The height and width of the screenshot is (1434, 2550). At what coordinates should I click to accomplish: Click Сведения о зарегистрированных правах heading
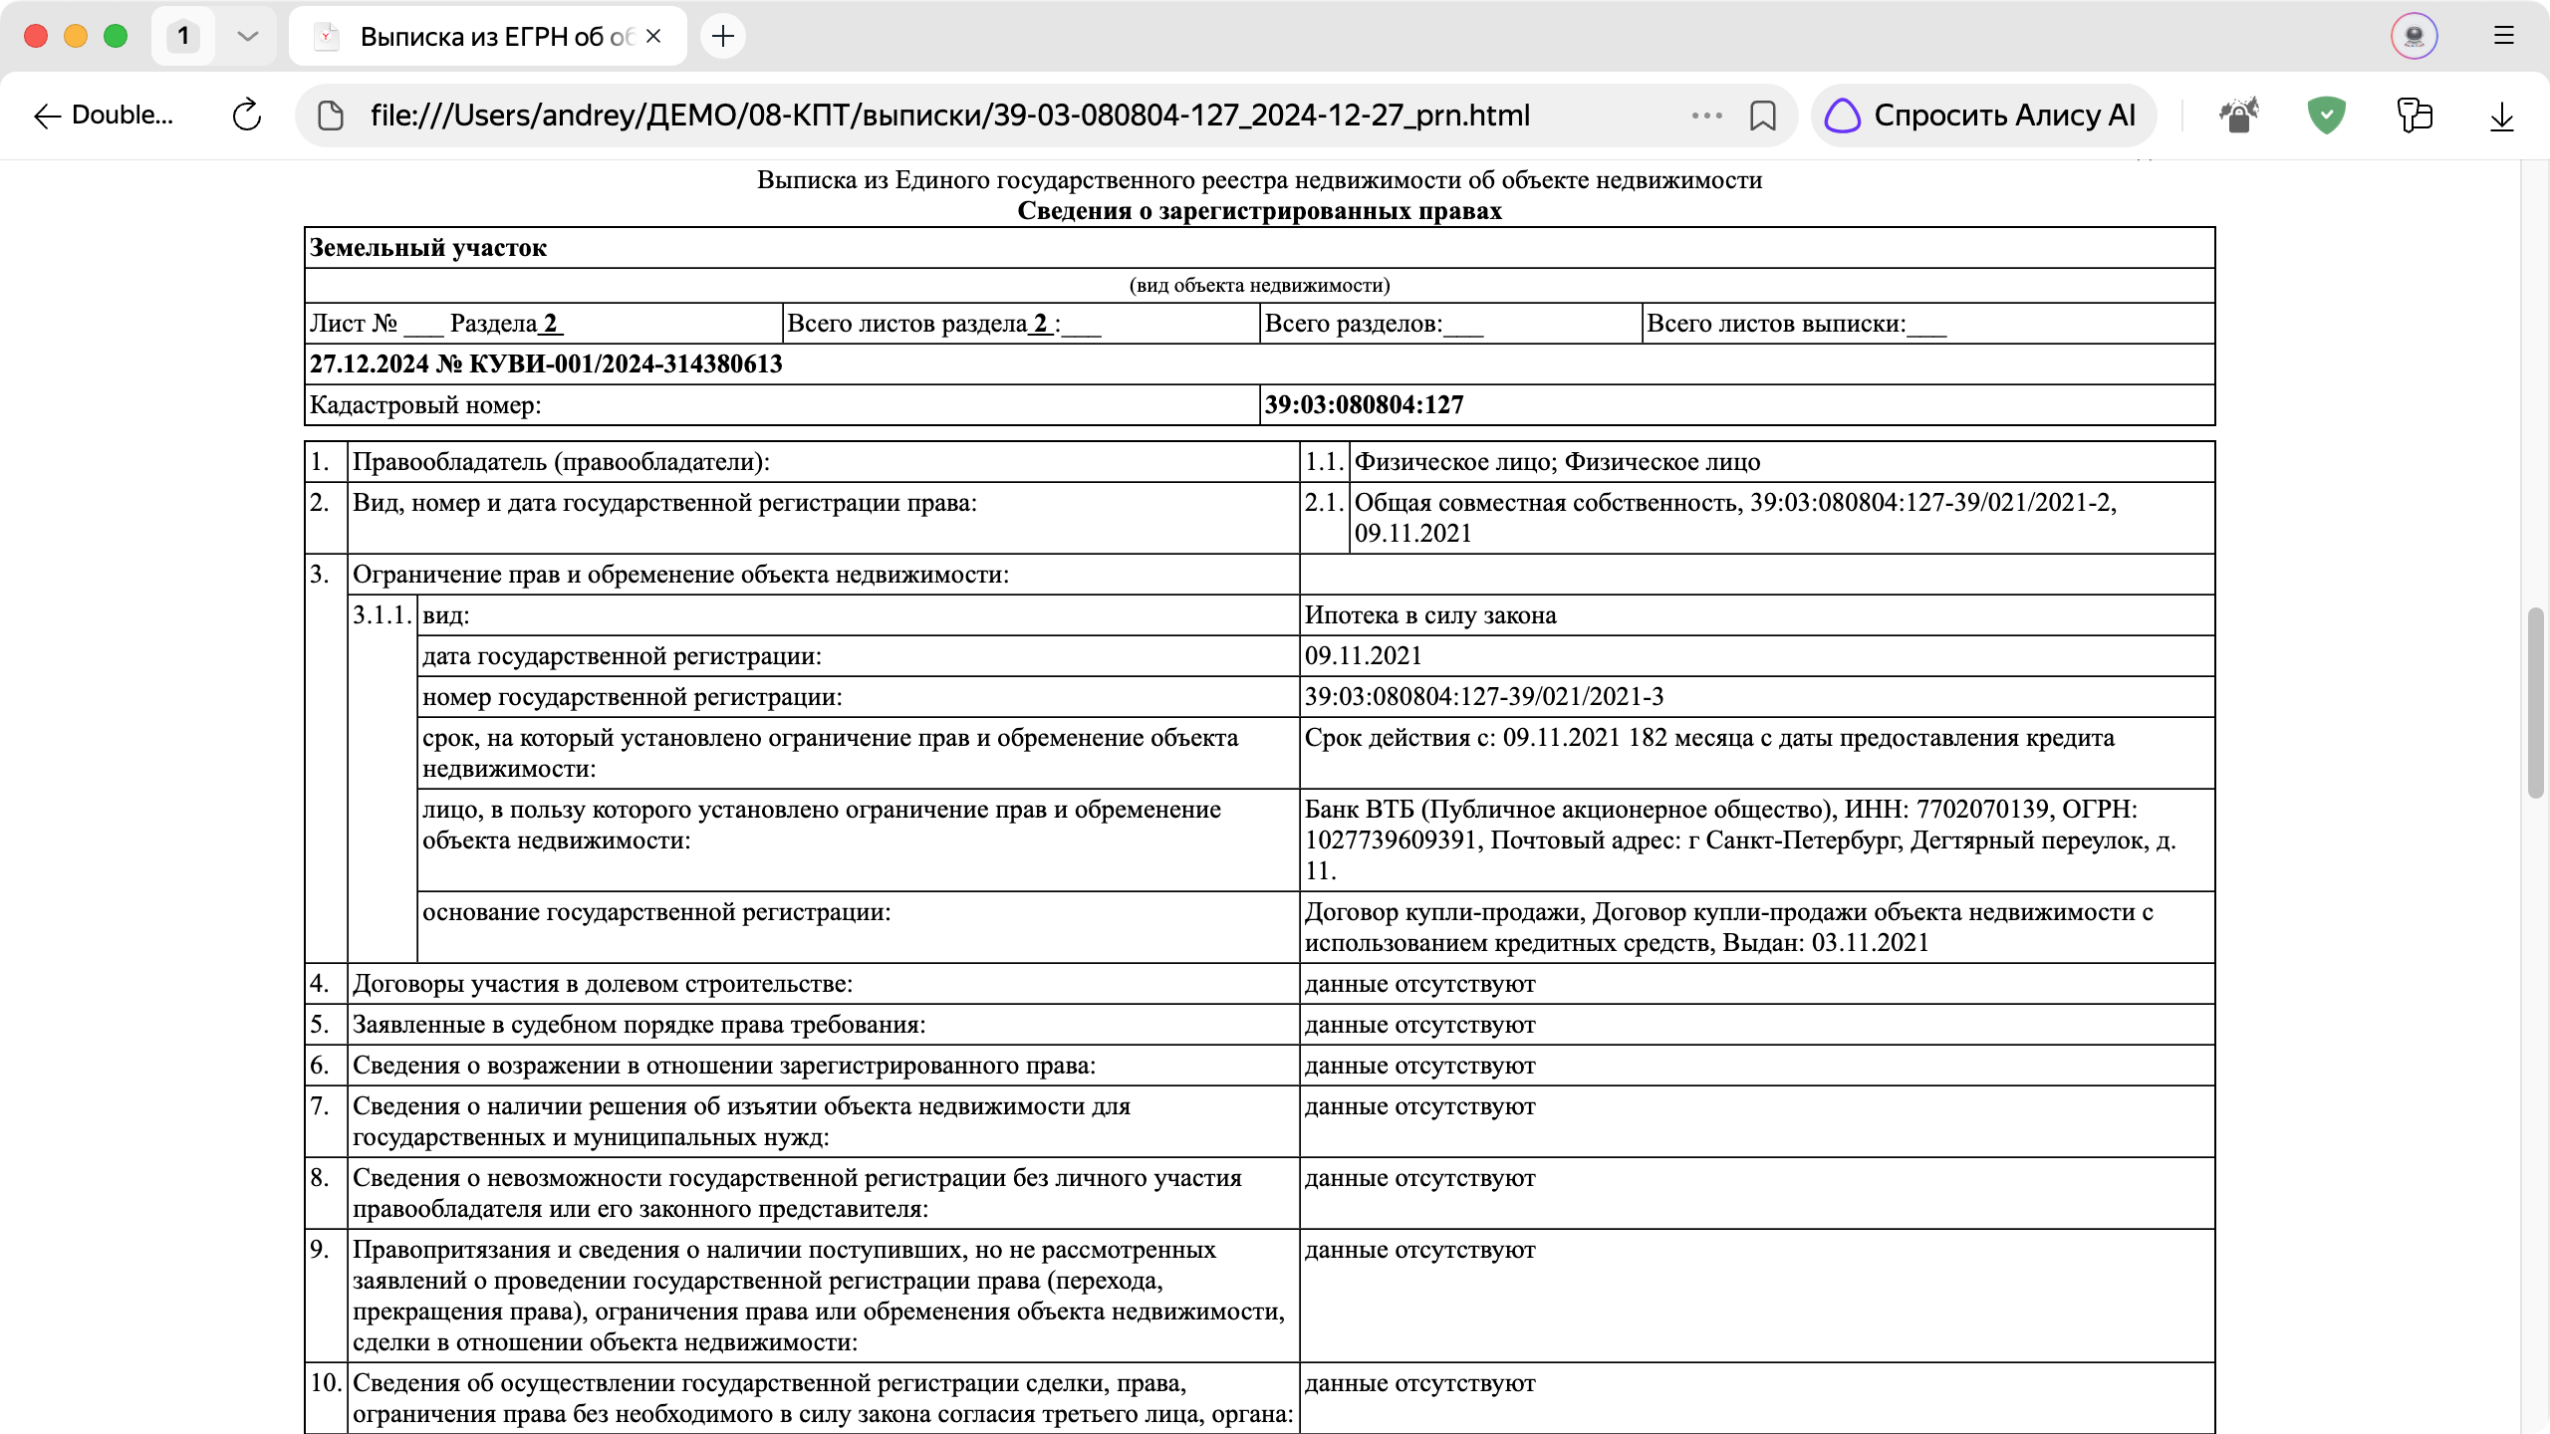click(x=1259, y=211)
